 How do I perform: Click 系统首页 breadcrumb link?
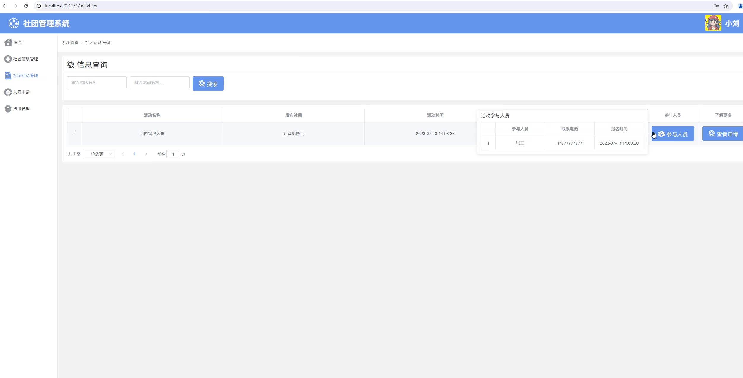[70, 43]
